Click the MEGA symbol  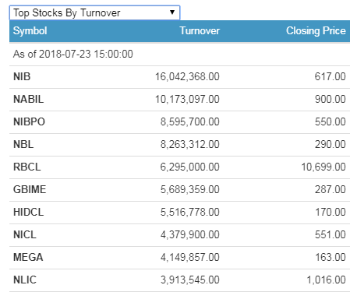[28, 257]
